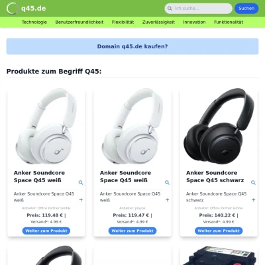Click Weiter zum Produkt for 119.48 € headphones

[x=46, y=231]
